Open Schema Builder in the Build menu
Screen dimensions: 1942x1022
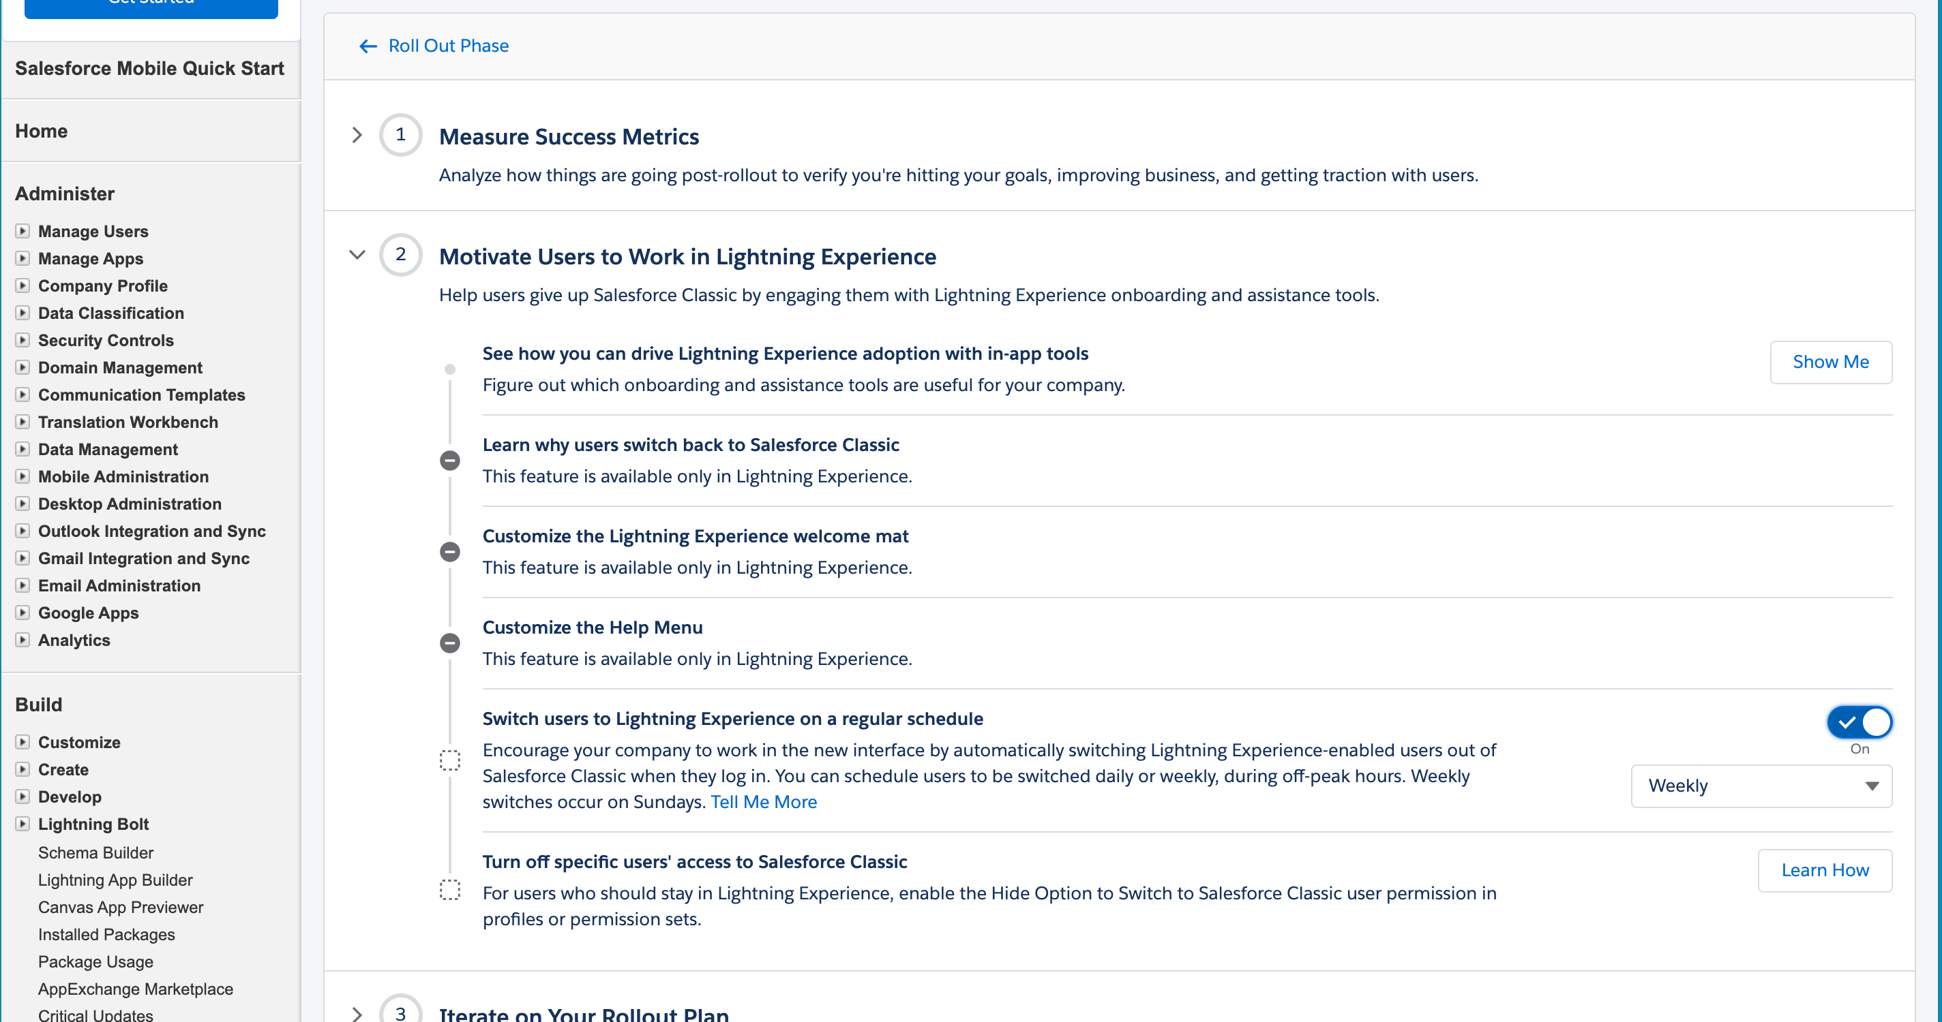(x=95, y=852)
